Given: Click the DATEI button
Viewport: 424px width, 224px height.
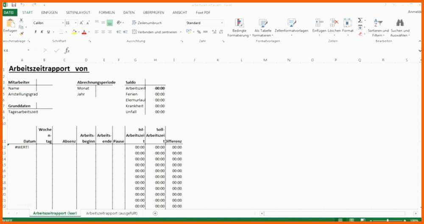Looking at the screenshot, I should coord(9,13).
